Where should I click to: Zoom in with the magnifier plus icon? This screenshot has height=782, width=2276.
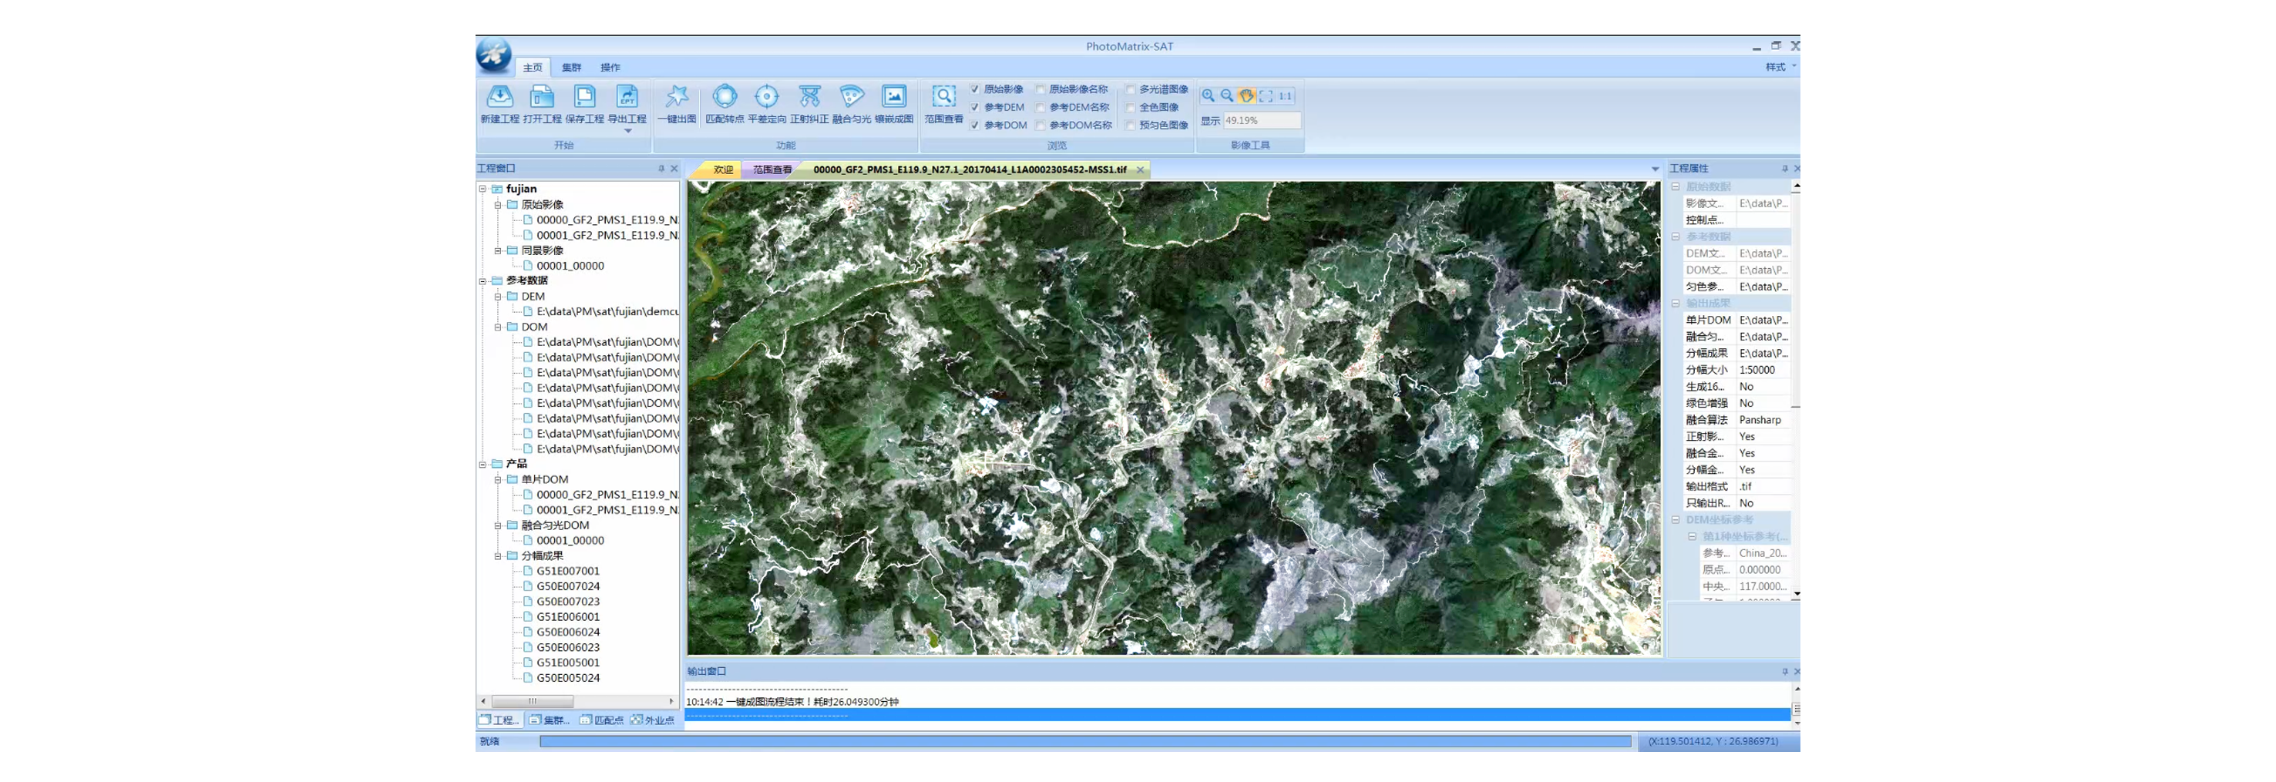coord(1208,96)
